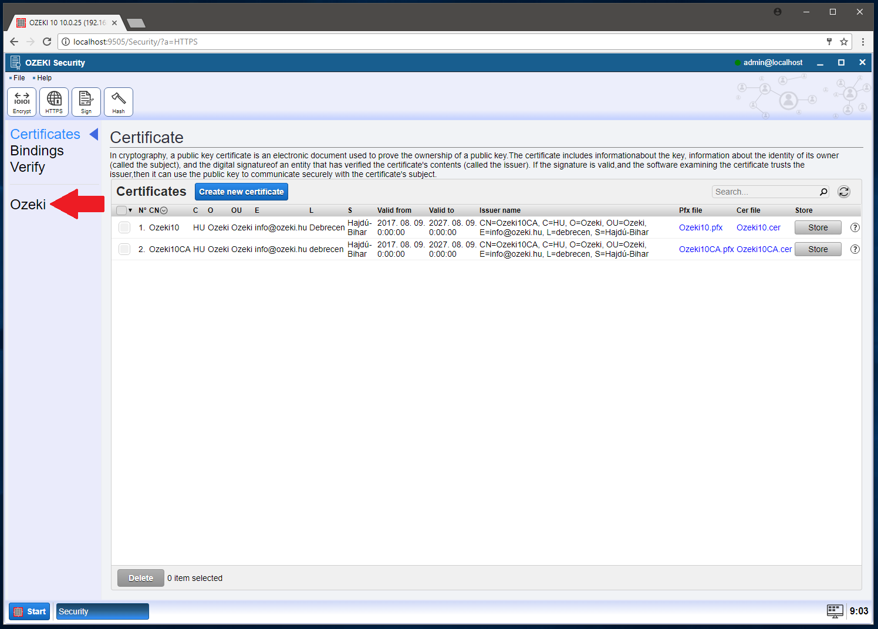This screenshot has width=878, height=629.
Task: Toggle the select-all certificates checkbox
Action: tap(121, 210)
